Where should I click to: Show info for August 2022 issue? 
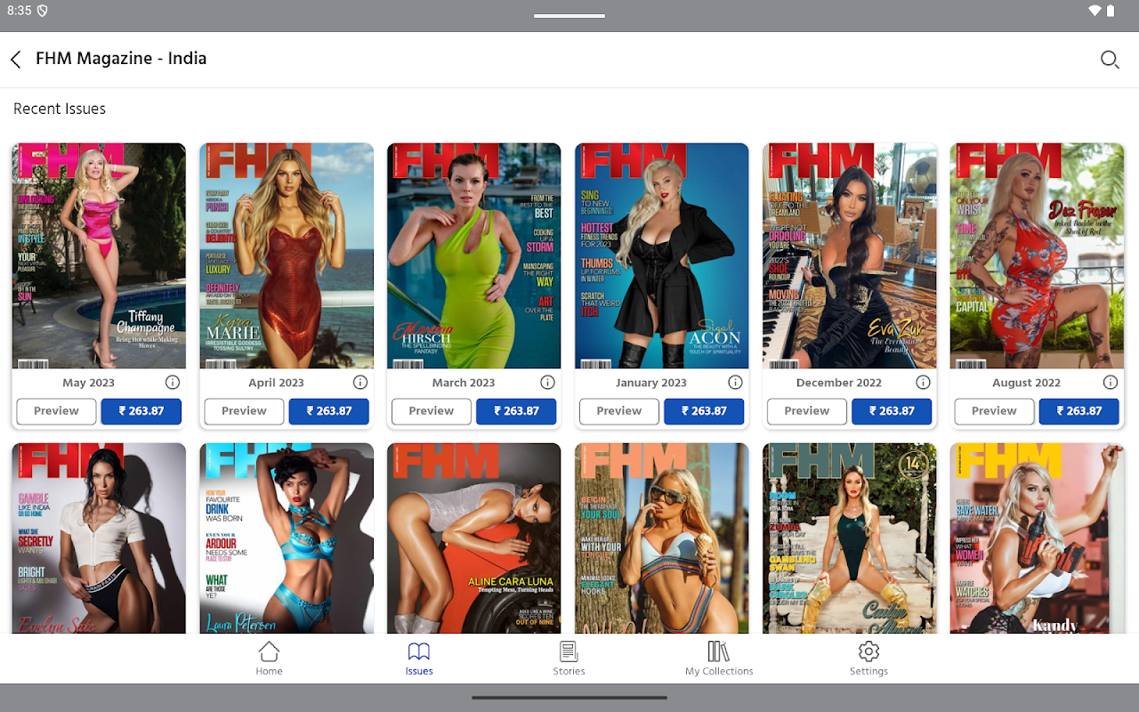1111,383
